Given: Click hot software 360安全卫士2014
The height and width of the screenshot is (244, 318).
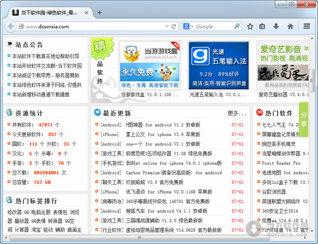Looking at the screenshot, I should [280, 211].
